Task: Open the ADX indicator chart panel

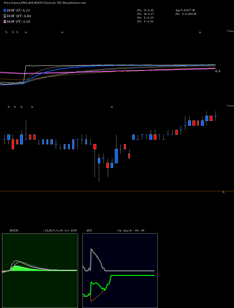Action: point(120,271)
